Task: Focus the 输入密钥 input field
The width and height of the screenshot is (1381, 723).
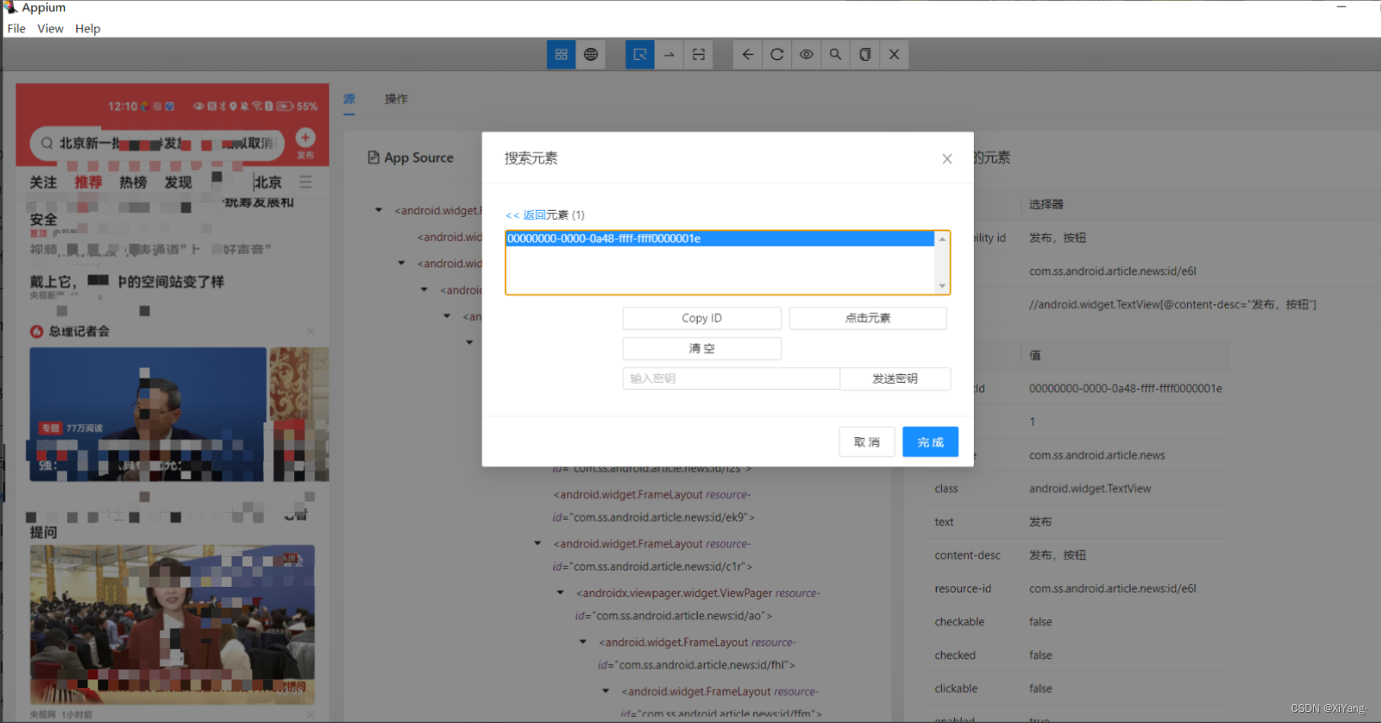Action: tap(731, 379)
